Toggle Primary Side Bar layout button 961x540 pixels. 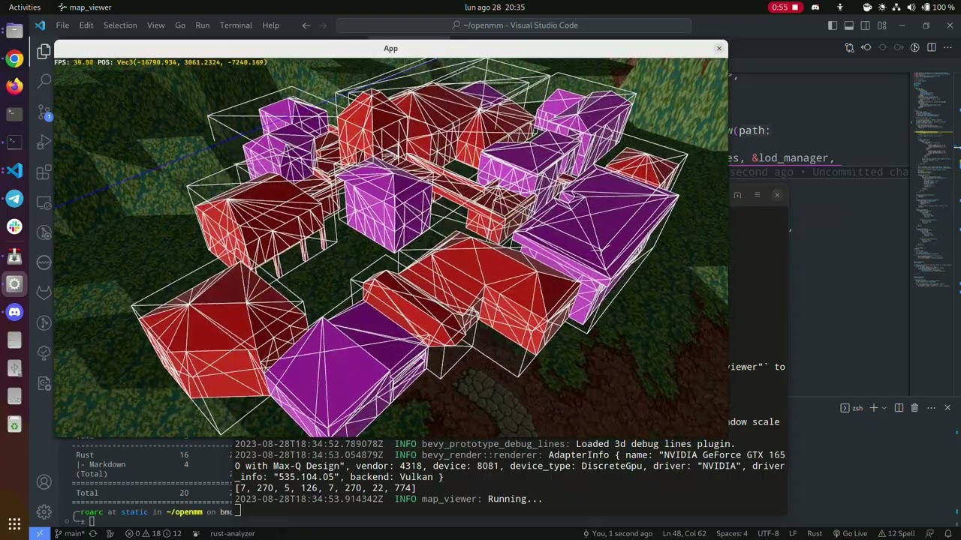coord(833,25)
